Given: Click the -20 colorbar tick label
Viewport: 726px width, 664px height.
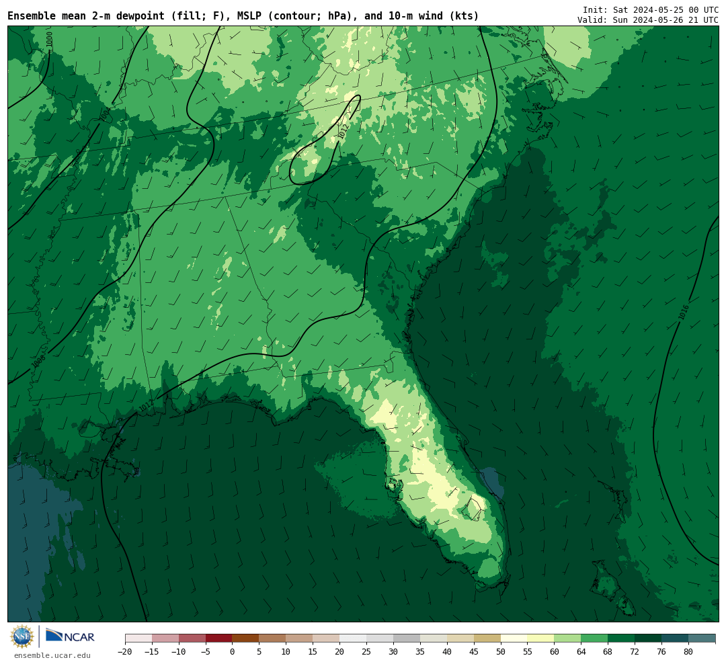Looking at the screenshot, I should coord(125,651).
